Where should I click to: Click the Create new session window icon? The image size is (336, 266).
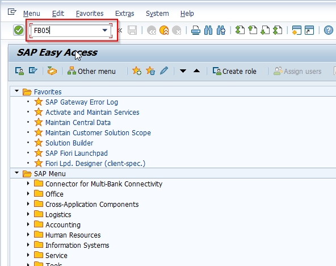(x=297, y=30)
